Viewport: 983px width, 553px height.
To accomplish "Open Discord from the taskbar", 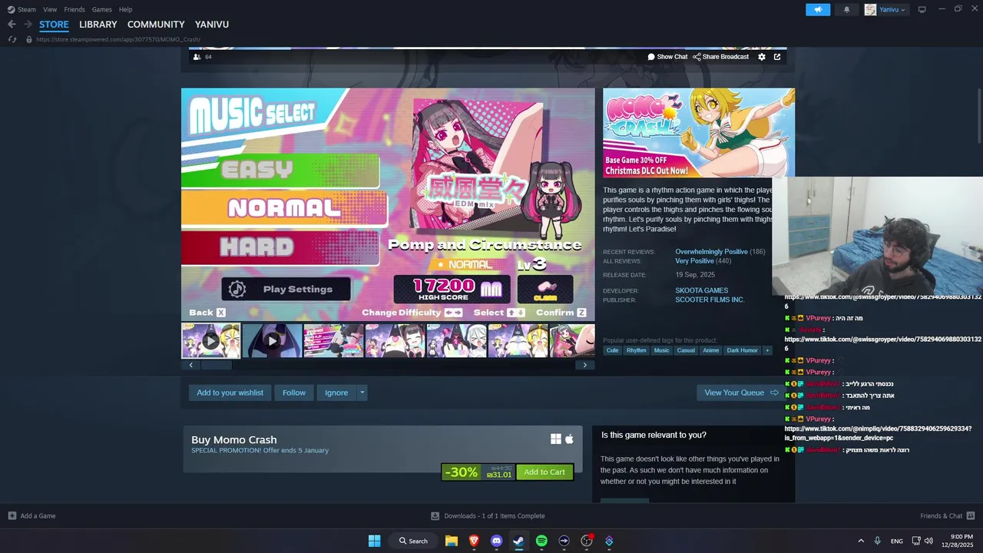I will click(x=496, y=541).
